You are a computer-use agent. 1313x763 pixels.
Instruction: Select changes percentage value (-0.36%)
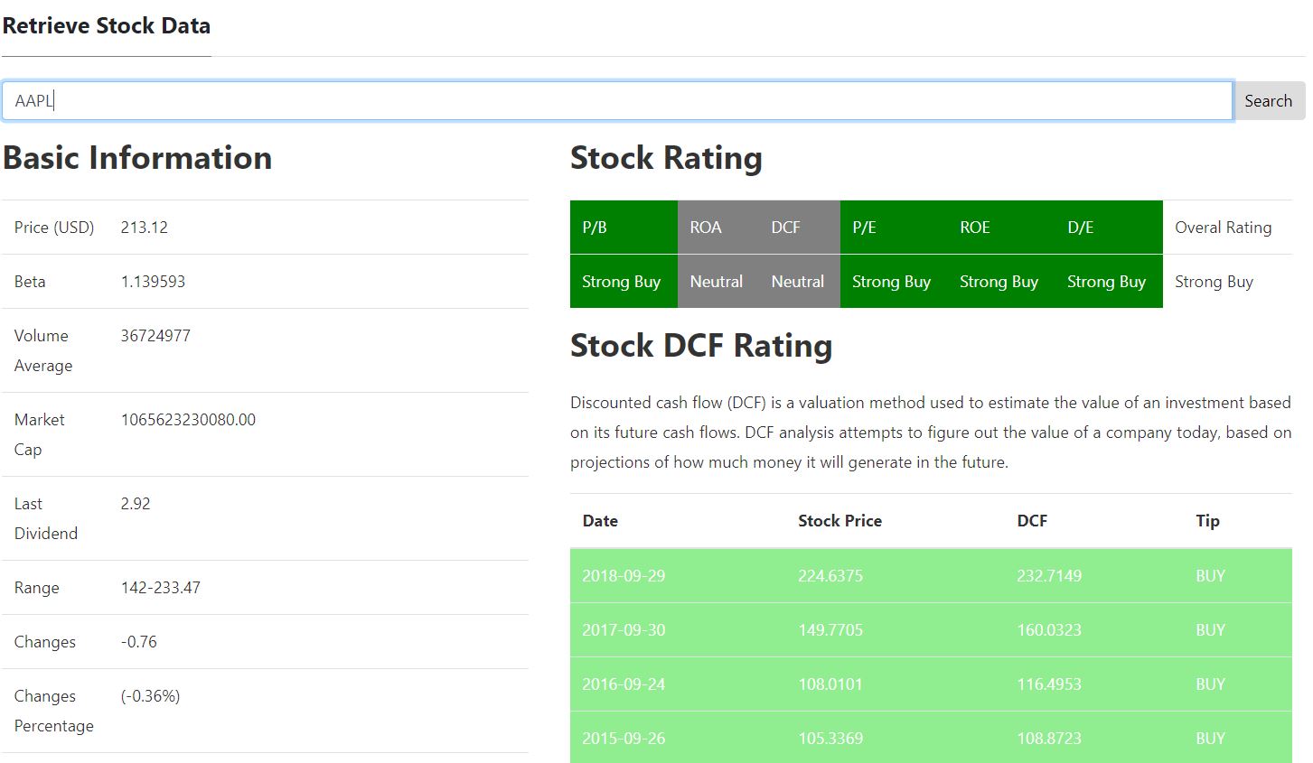(x=150, y=696)
